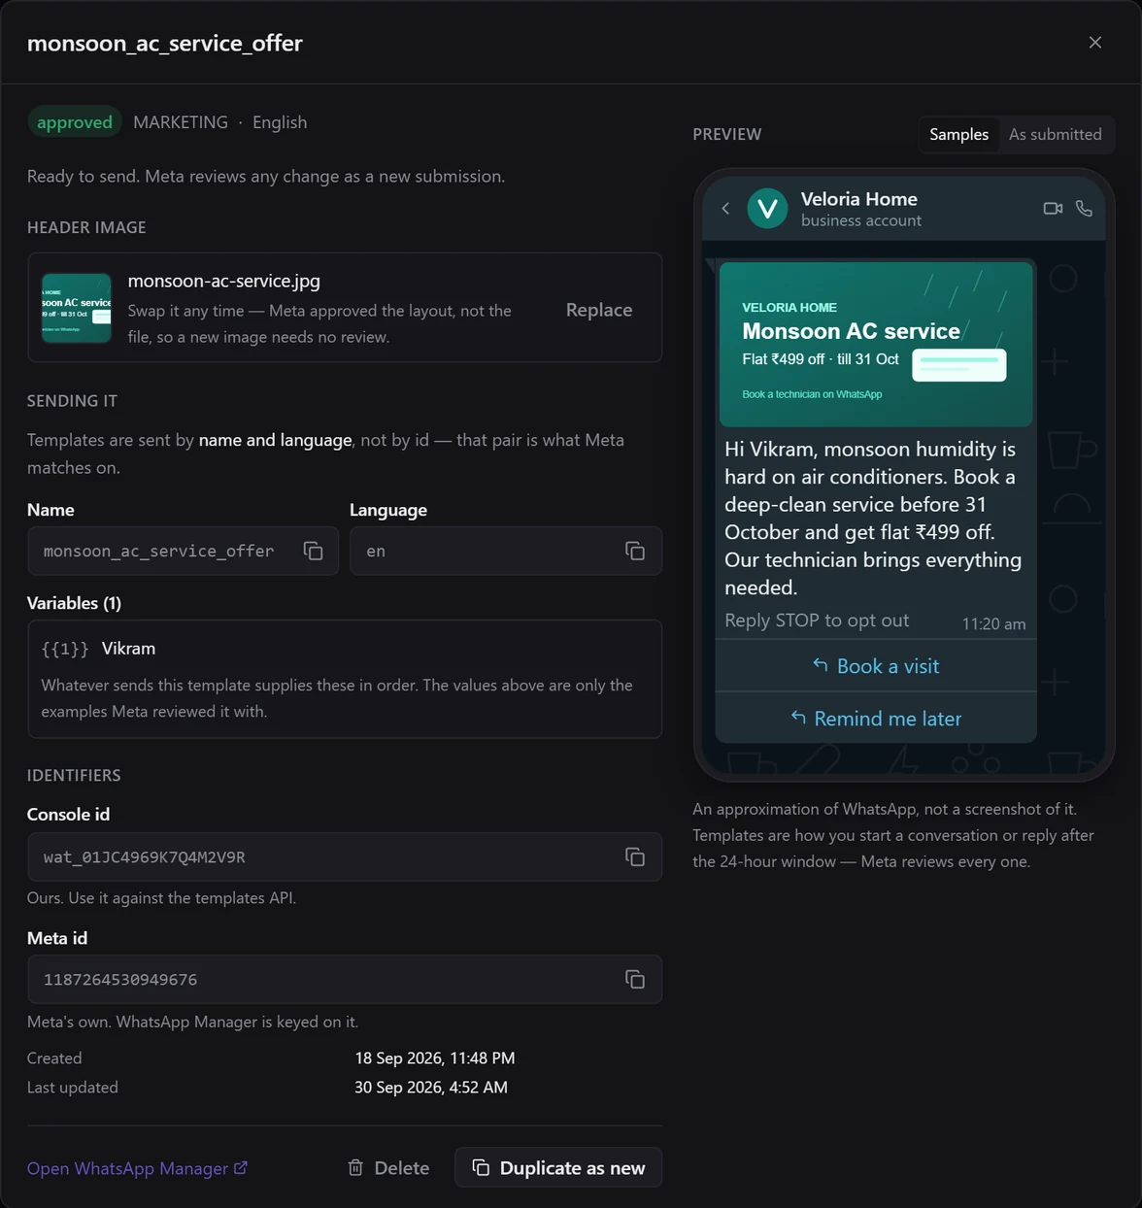Click the Book a visit reply button
Screen dimensions: 1142x1208
(x=876, y=666)
